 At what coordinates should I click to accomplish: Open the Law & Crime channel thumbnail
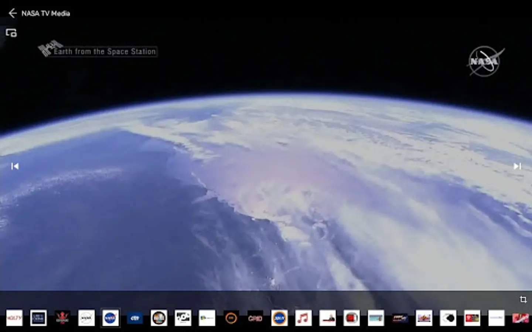pyautogui.click(x=38, y=318)
